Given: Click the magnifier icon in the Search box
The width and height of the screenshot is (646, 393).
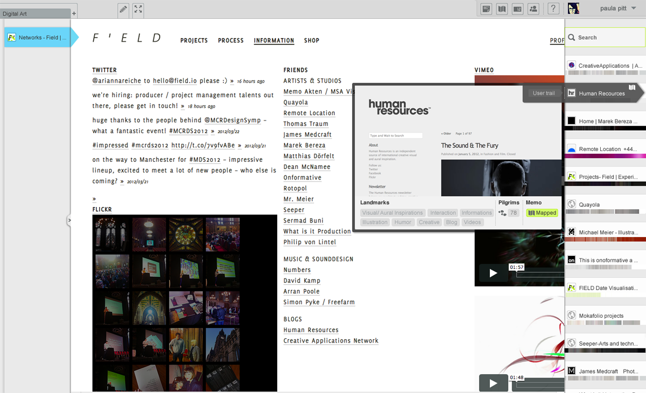Looking at the screenshot, I should (x=572, y=38).
